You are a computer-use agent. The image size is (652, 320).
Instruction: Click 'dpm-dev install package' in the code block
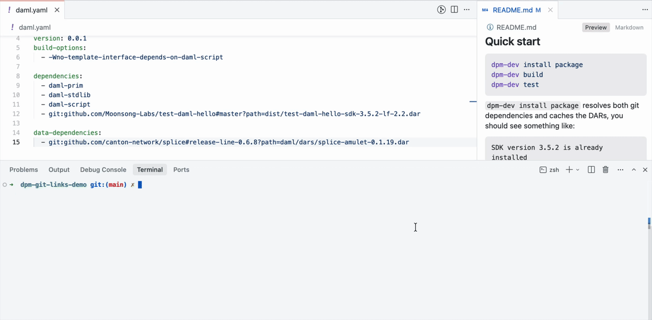point(537,65)
